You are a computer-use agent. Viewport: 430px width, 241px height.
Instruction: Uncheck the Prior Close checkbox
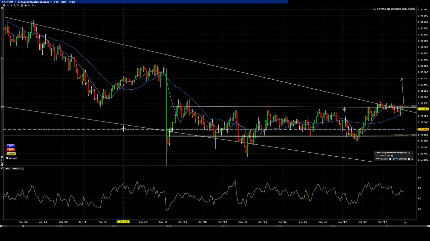392,156
